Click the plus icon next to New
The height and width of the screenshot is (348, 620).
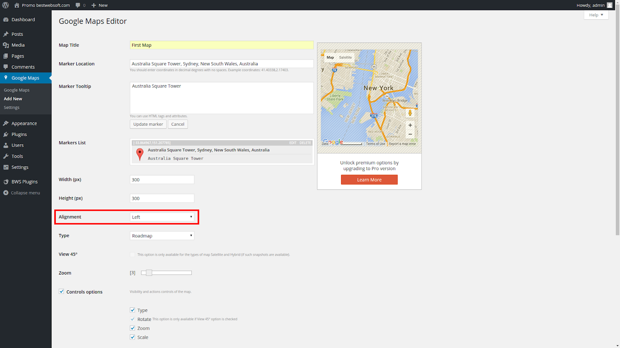pyautogui.click(x=93, y=5)
